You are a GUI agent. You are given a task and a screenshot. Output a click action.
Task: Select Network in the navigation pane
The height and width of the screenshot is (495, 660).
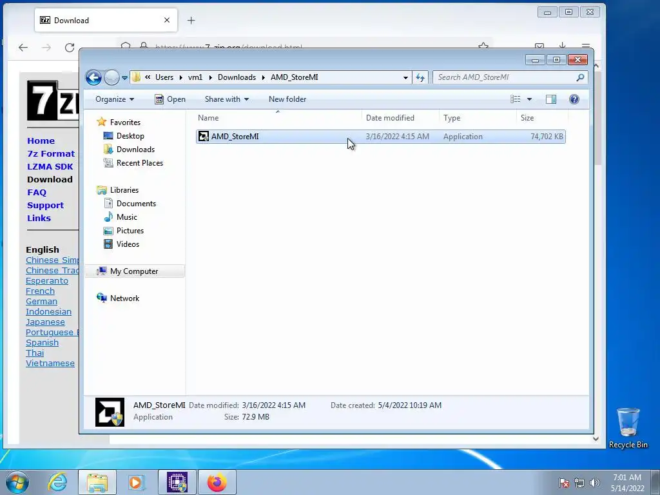[x=124, y=298]
